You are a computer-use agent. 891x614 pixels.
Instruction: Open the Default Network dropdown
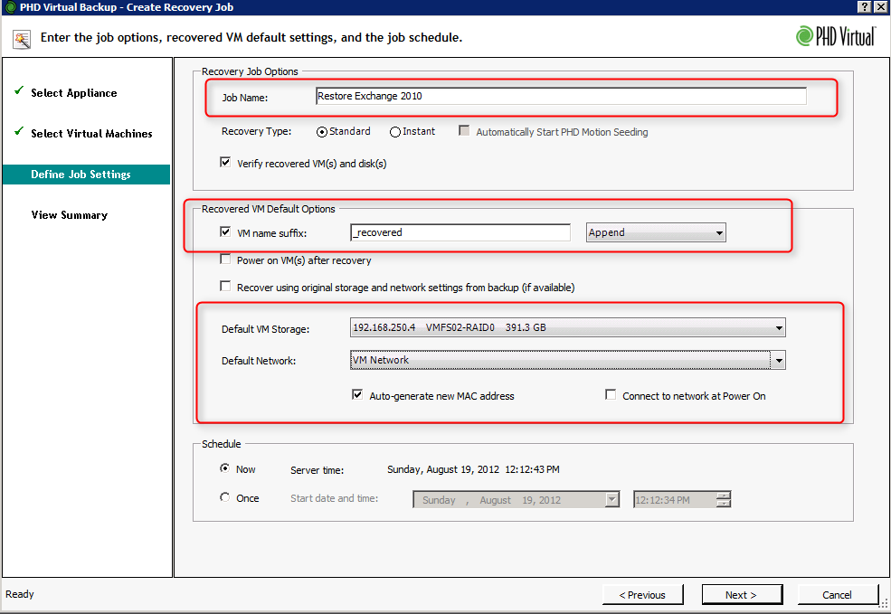tap(568, 360)
